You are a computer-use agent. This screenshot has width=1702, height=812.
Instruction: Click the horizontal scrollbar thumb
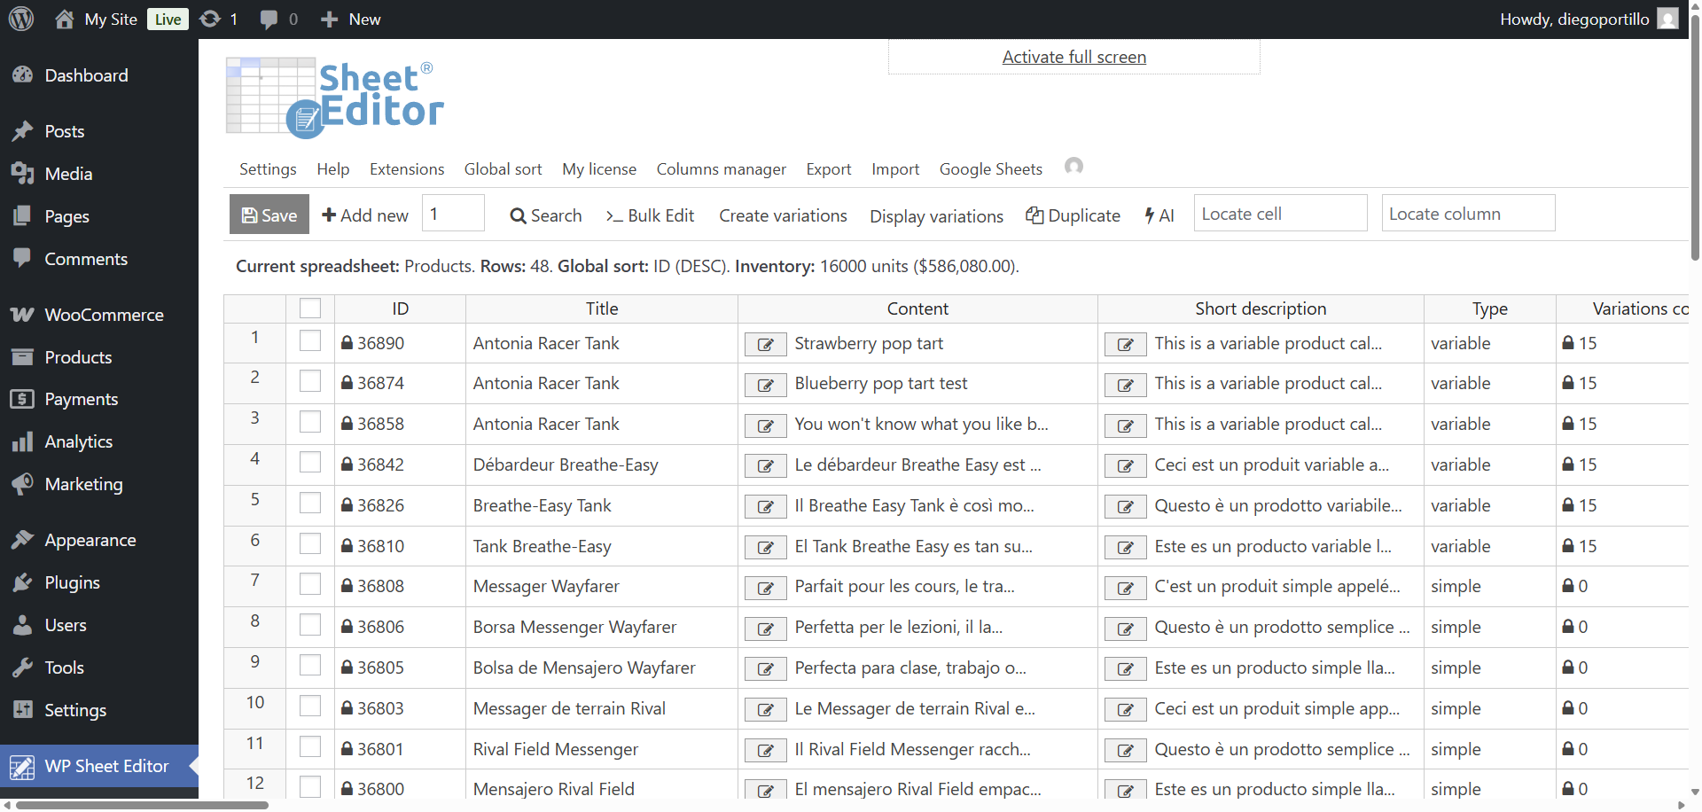[142, 805]
